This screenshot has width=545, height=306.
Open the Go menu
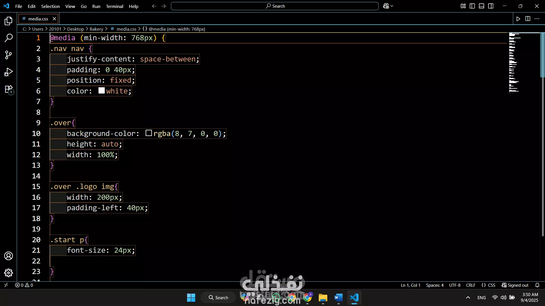point(84,6)
